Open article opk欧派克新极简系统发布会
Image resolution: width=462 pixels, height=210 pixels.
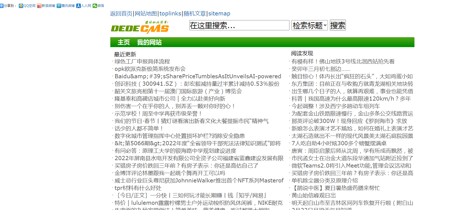[x=150, y=69]
